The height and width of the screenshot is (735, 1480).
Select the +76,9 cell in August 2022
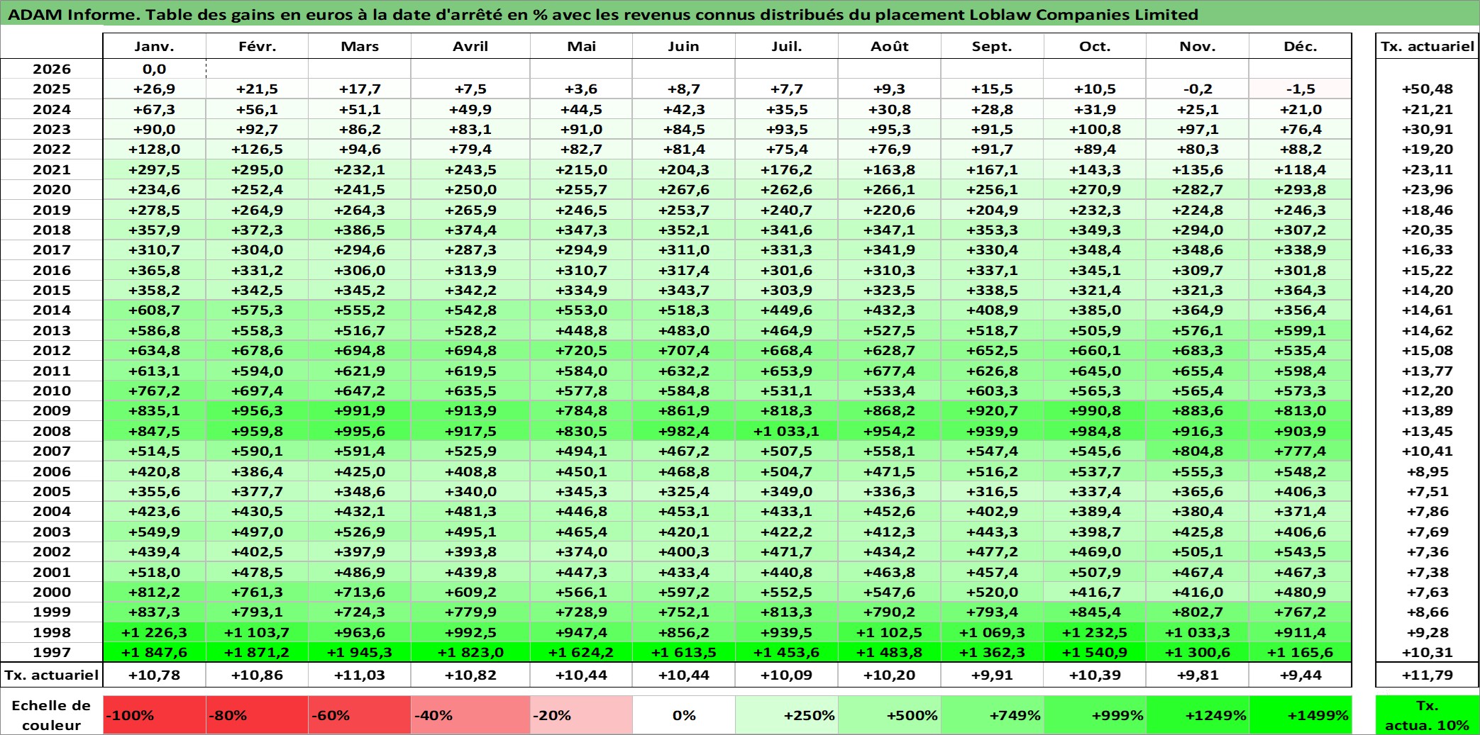pos(890,149)
